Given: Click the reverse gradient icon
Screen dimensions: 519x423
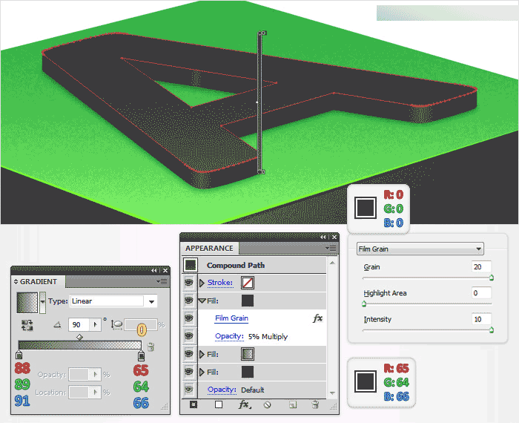Looking at the screenshot, I should pos(27,325).
